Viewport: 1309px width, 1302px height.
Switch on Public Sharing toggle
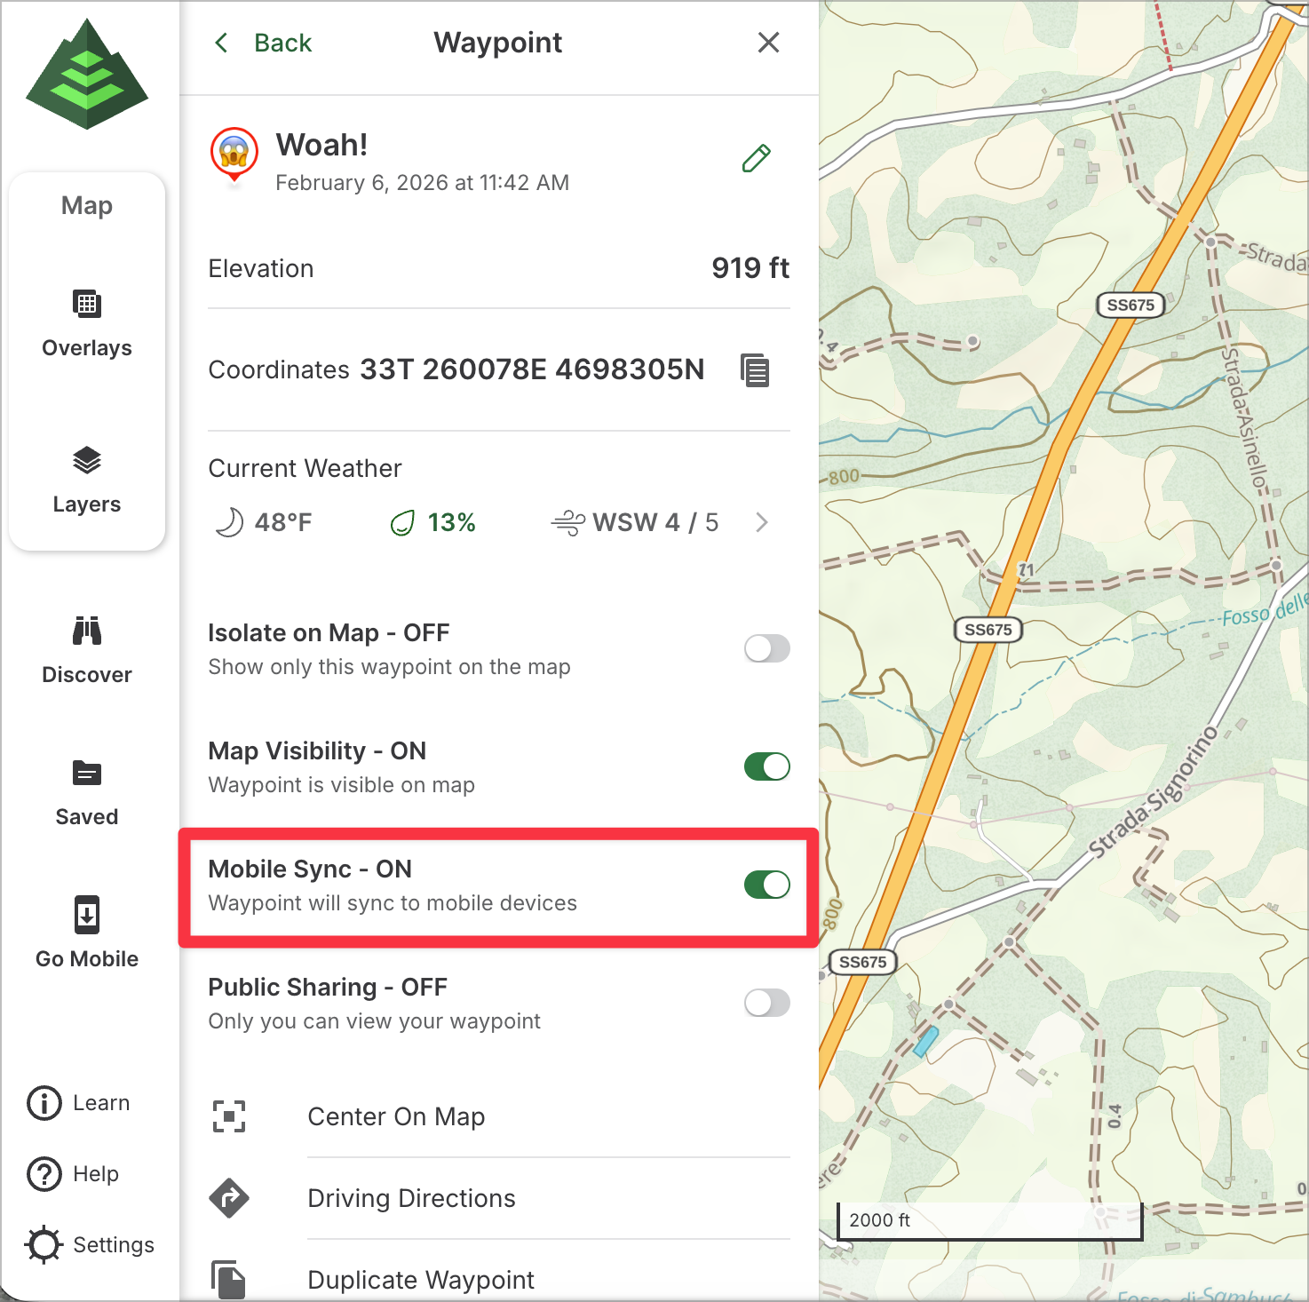(x=766, y=1003)
